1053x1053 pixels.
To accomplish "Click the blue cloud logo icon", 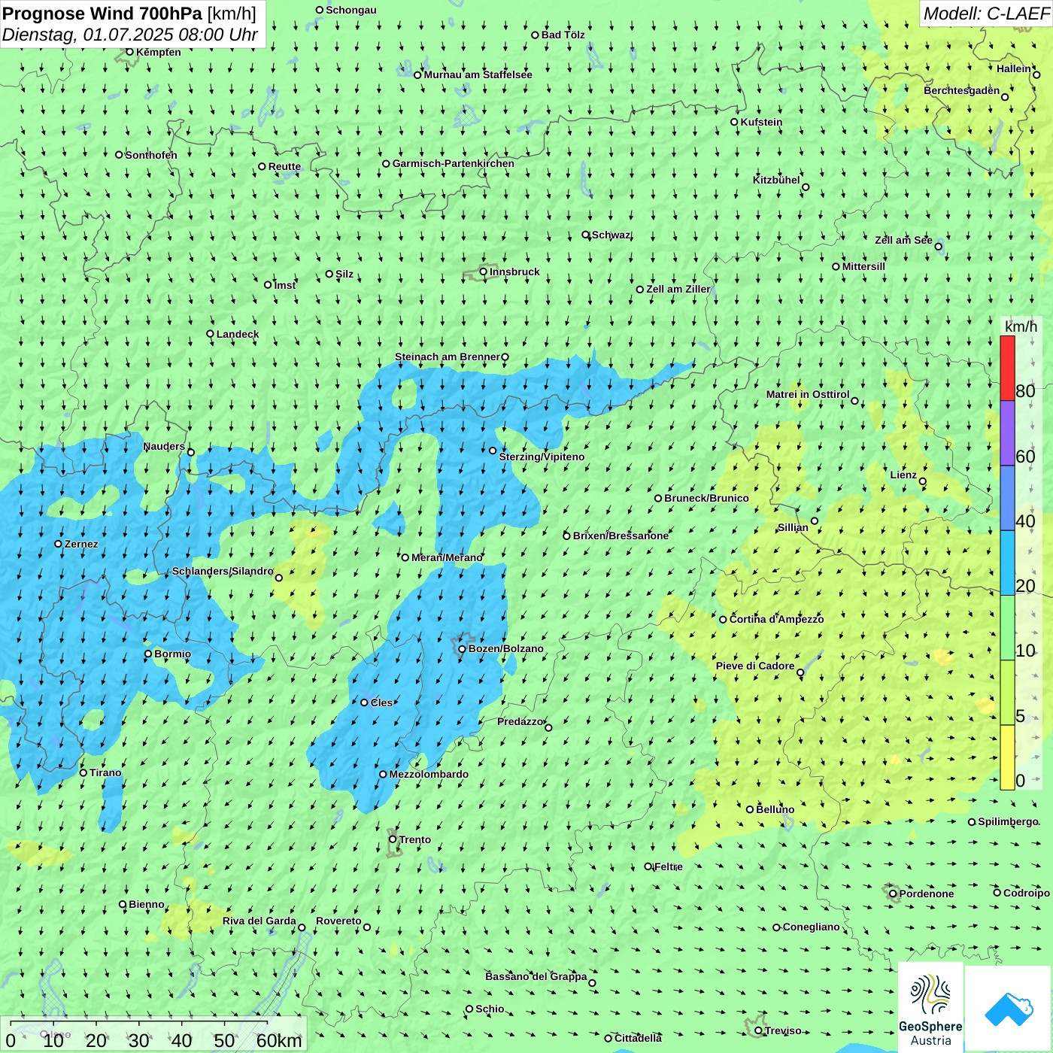I will 1009,1009.
